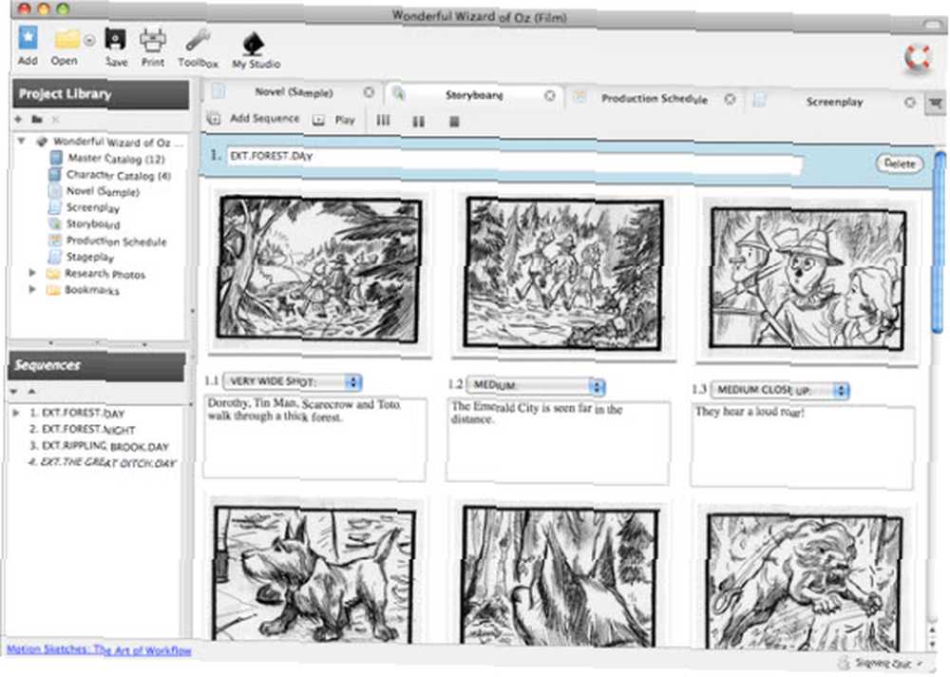The image size is (950, 677).
Task: Select the shot 1.3 close-up sketch
Action: (x=807, y=279)
